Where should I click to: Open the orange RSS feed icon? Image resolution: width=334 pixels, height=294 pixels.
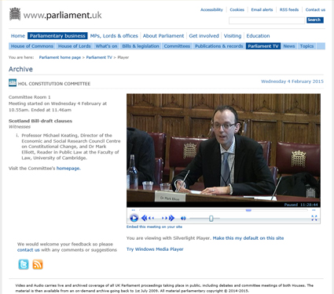pos(38,264)
